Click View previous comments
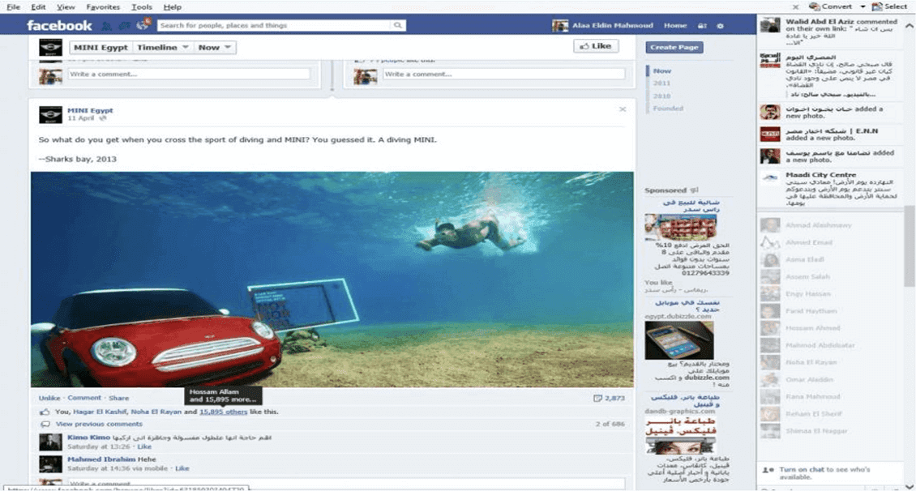The image size is (916, 491). [x=99, y=425]
